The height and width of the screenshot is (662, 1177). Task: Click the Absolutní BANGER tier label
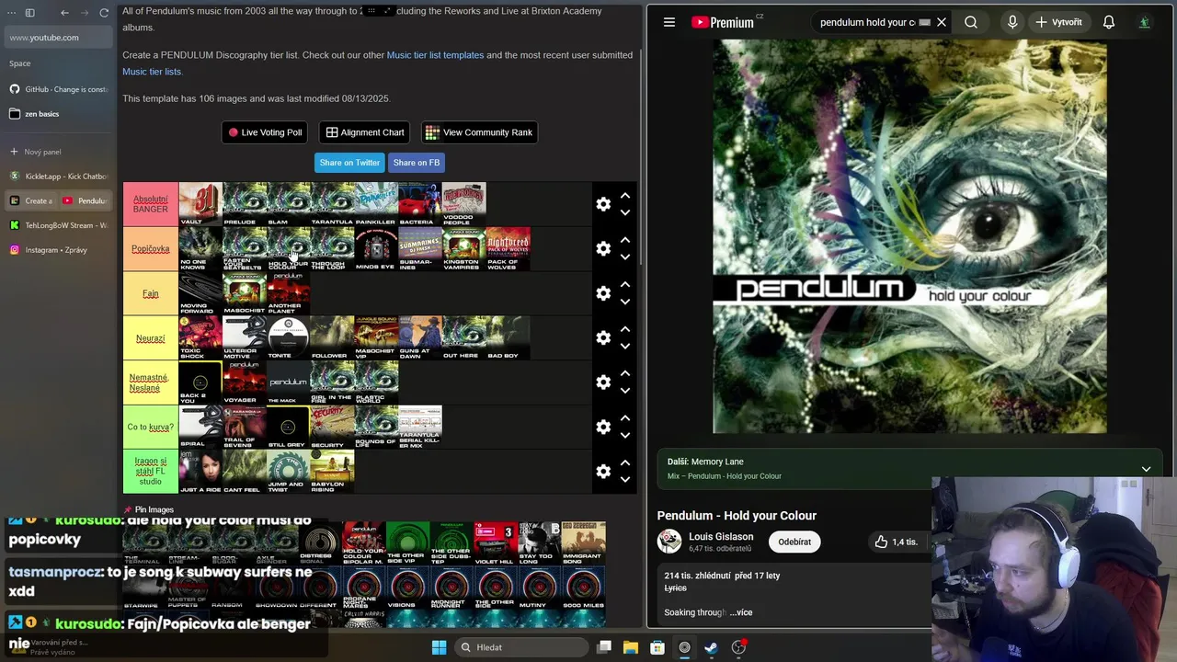pos(151,204)
